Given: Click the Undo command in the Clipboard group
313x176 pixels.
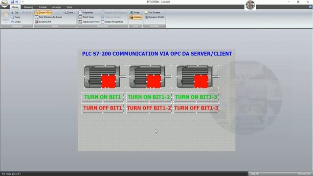Looking at the screenshot, I should coord(16,22).
